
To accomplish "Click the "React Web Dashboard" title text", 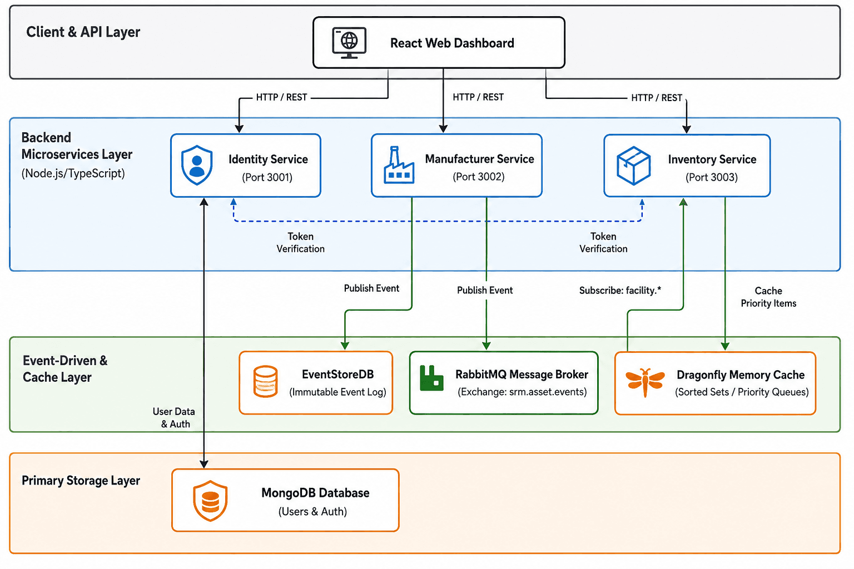I will click(x=452, y=43).
